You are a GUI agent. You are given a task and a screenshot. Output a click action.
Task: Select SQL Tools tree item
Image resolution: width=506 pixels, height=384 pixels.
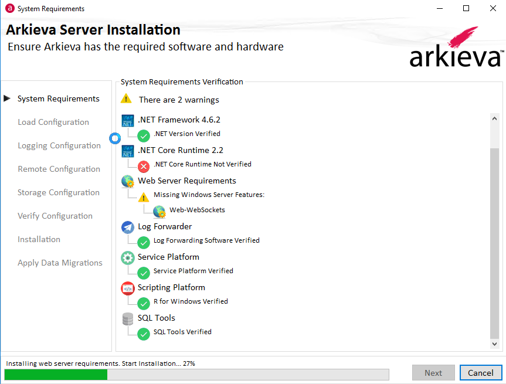pos(156,318)
